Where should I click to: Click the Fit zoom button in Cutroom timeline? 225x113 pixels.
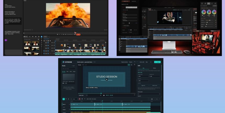pyautogui.click(x=157, y=99)
